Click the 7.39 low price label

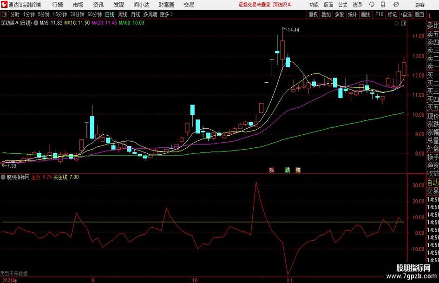point(12,165)
